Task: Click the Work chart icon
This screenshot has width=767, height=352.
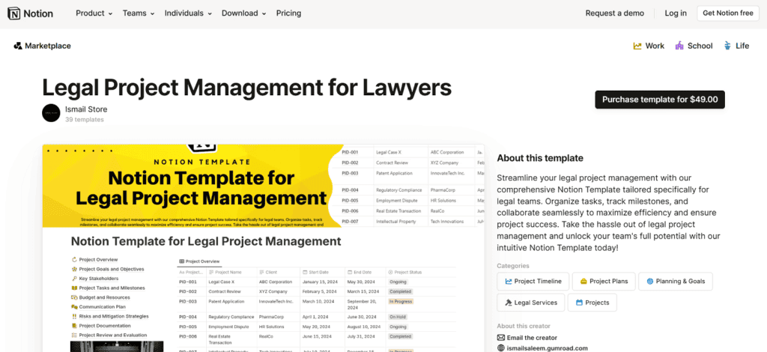Action: pyautogui.click(x=637, y=46)
